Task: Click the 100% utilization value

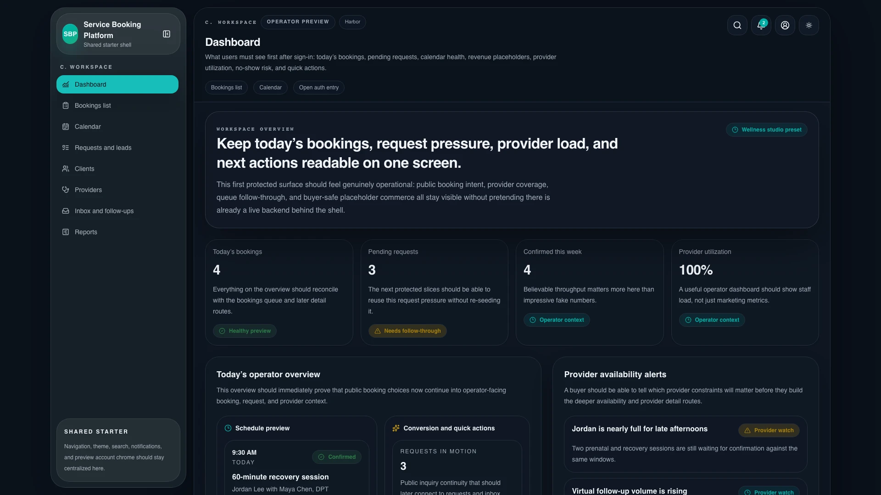Action: coord(696,270)
